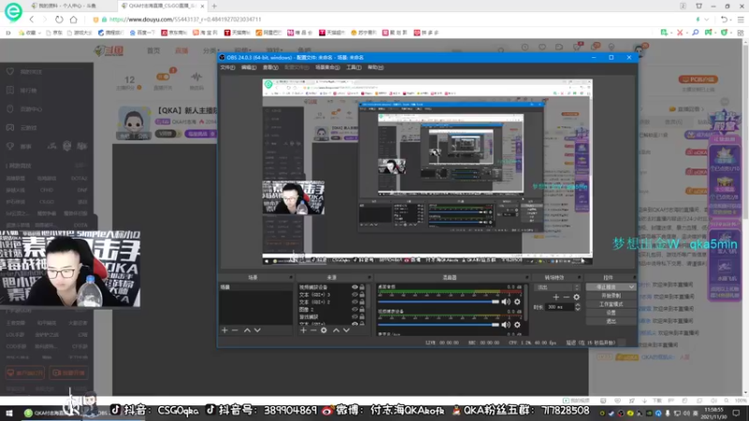
Task: Open browser hamburger menu
Action: 741,20
